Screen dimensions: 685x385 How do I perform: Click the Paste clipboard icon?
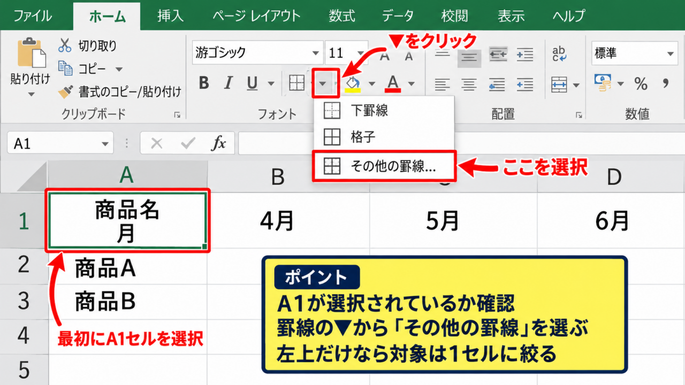point(32,53)
